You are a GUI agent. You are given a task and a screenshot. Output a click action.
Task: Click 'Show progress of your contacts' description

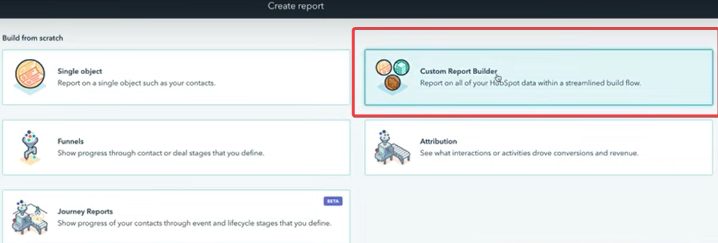coord(194,223)
